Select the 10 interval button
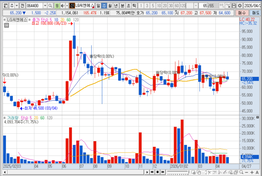 (159, 6)
